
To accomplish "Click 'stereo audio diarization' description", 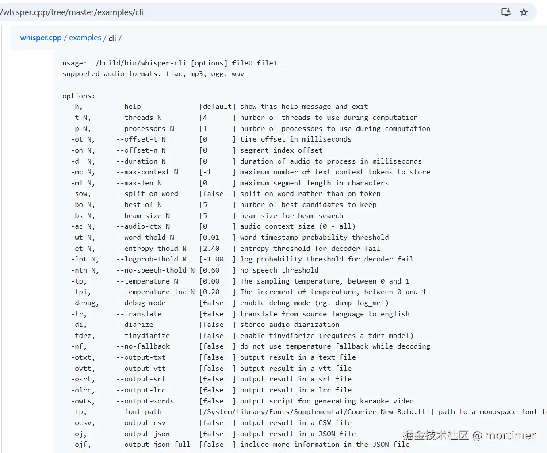I will pyautogui.click(x=290, y=324).
